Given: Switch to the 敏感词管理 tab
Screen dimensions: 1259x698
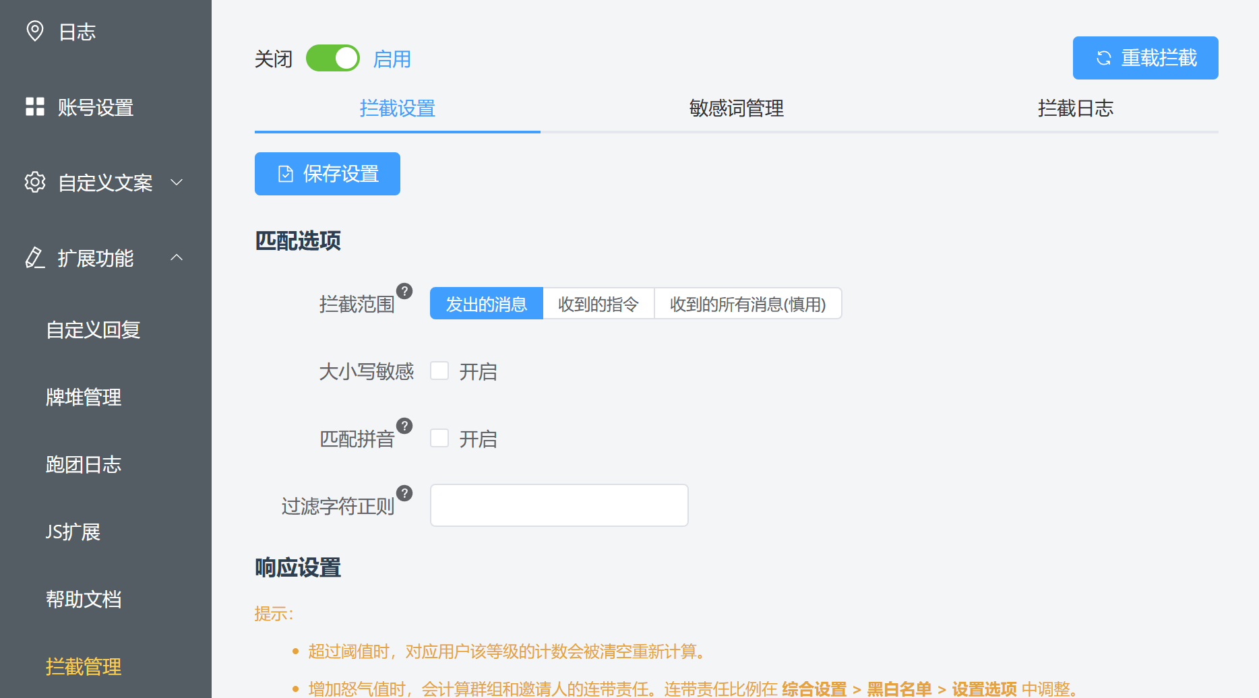Looking at the screenshot, I should 735,108.
